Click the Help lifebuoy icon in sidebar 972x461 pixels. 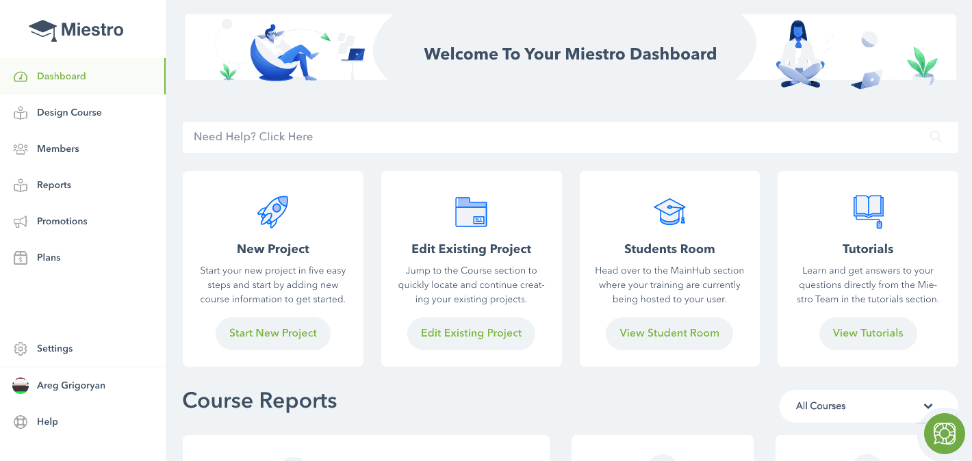[x=21, y=422]
